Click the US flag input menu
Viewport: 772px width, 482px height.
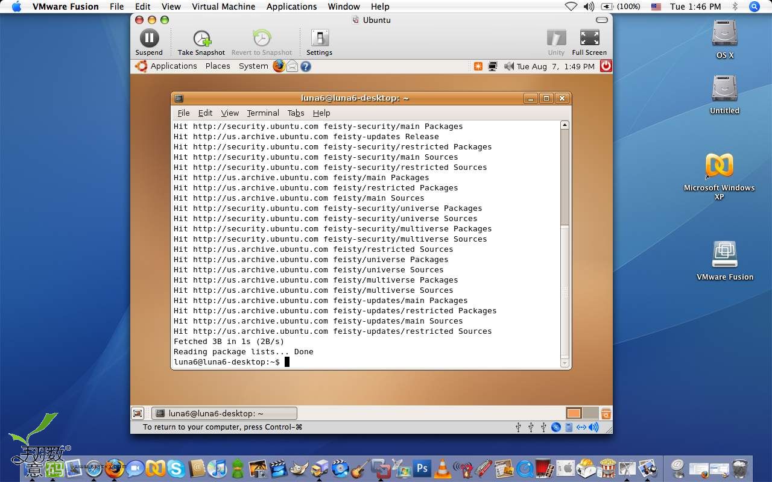point(656,7)
